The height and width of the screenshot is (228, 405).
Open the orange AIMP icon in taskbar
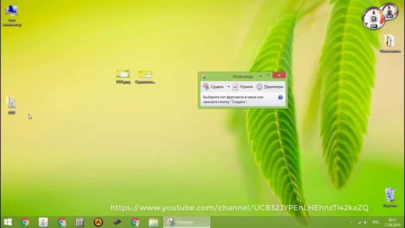pos(98,222)
